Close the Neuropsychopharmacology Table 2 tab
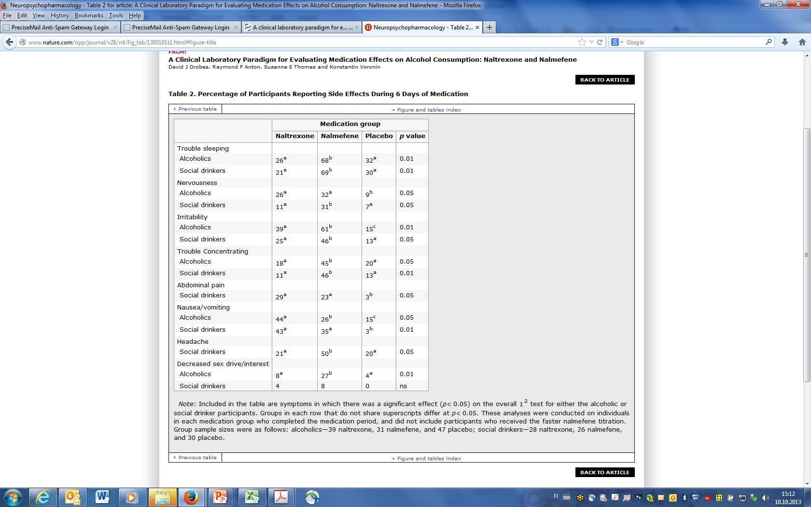This screenshot has height=507, width=811. (x=477, y=28)
